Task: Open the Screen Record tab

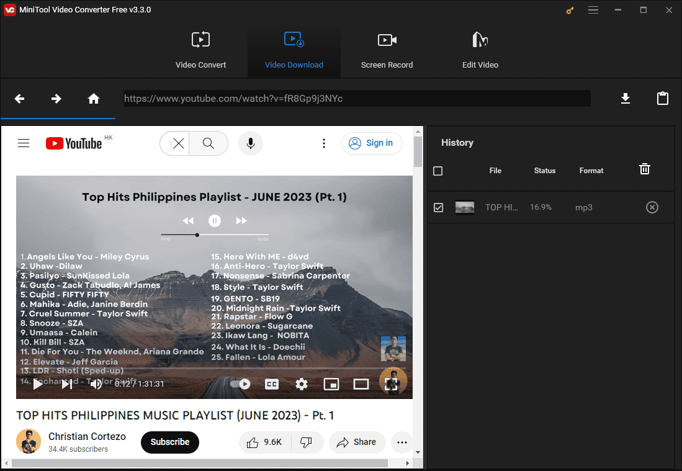Action: pos(387,51)
